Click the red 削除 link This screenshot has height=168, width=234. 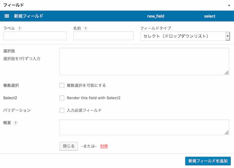point(104,146)
